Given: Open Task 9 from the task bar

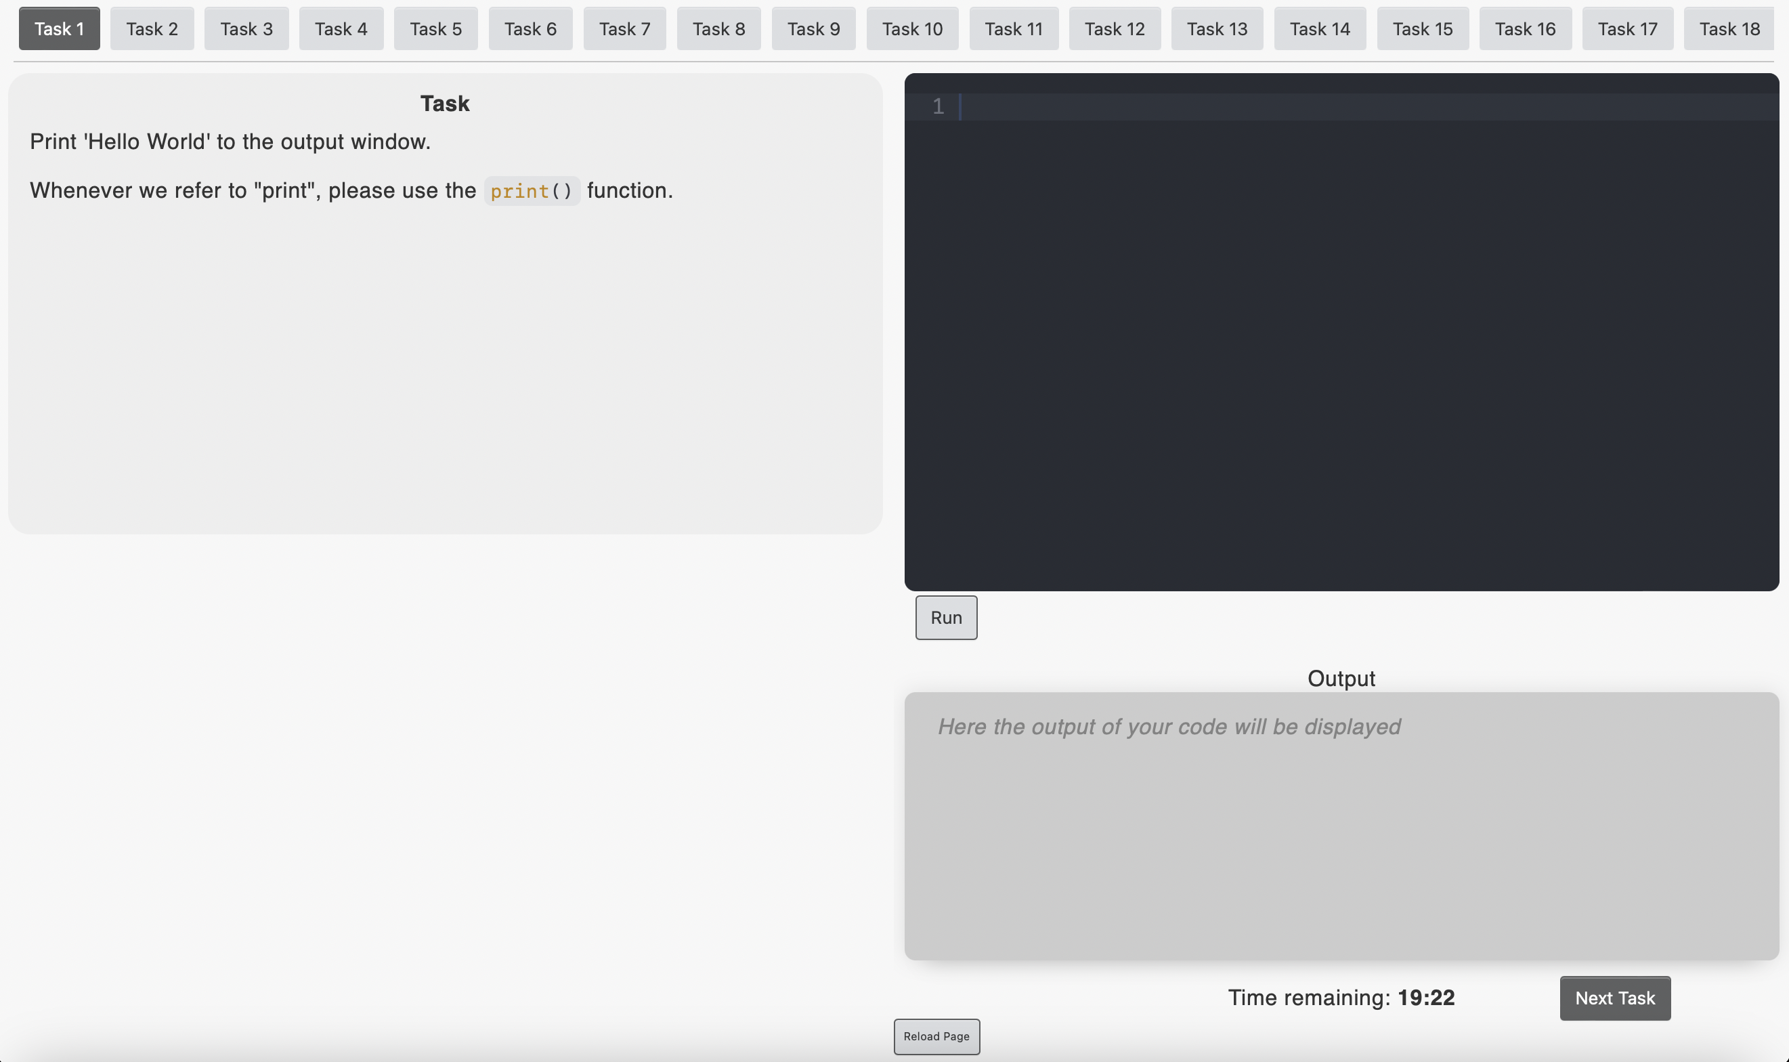Looking at the screenshot, I should [x=813, y=28].
